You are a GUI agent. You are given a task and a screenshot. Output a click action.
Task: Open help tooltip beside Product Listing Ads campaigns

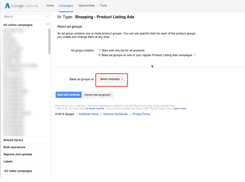[x=195, y=55]
